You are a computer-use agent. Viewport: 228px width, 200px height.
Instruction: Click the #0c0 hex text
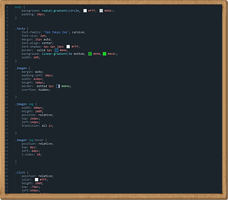click(x=111, y=54)
